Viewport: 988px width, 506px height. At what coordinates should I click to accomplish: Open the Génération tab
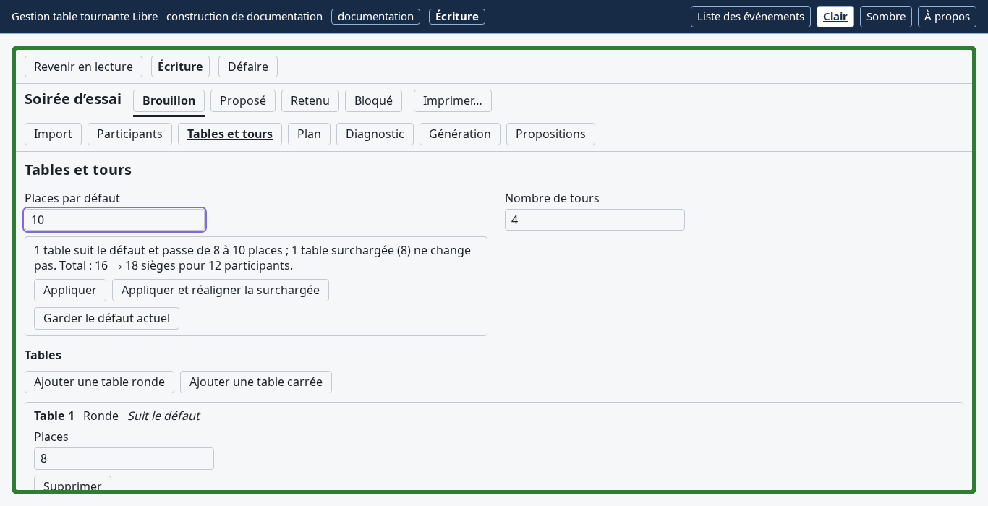[460, 134]
